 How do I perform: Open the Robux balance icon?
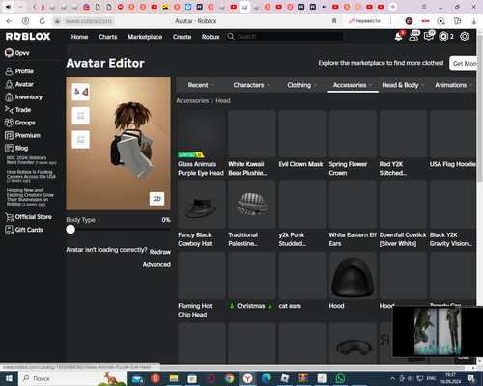click(443, 37)
